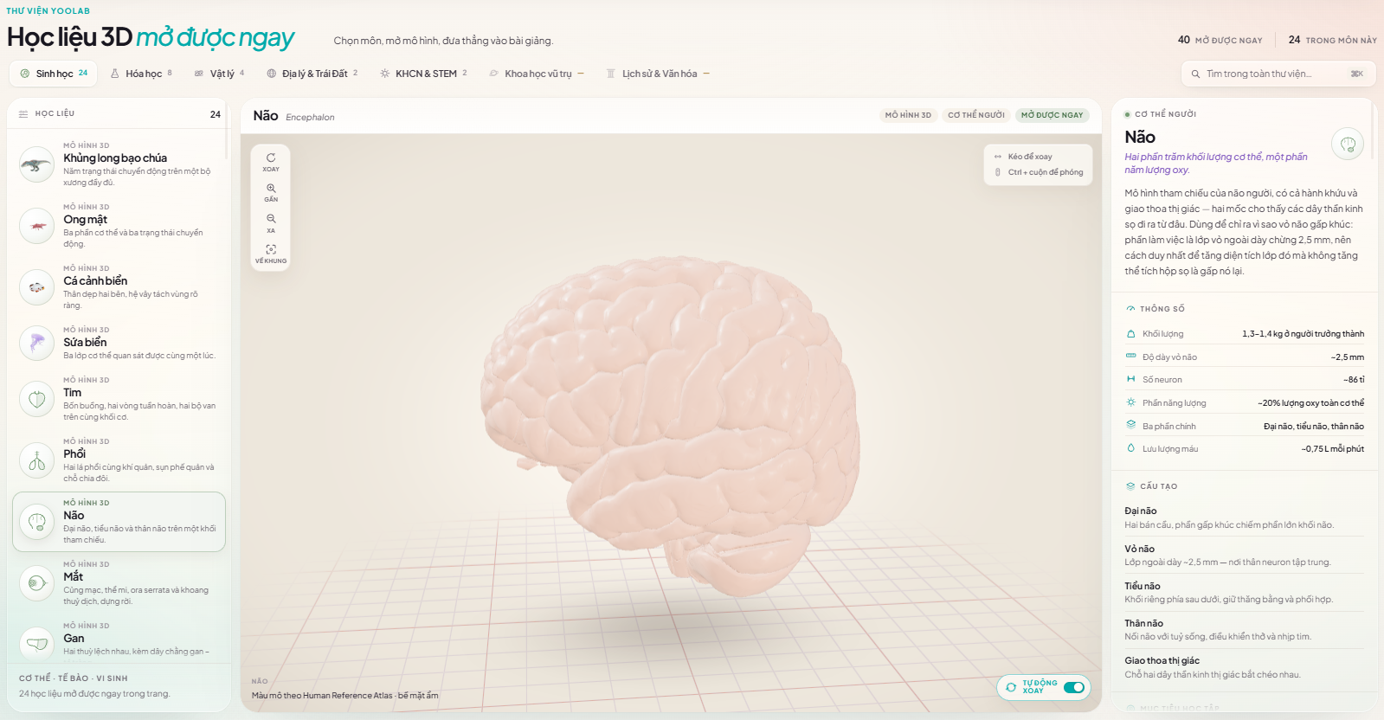Viewport: 1384px width, 720px height.
Task: Click the Số neuron value ~86 tỉ
Action: tap(1354, 380)
